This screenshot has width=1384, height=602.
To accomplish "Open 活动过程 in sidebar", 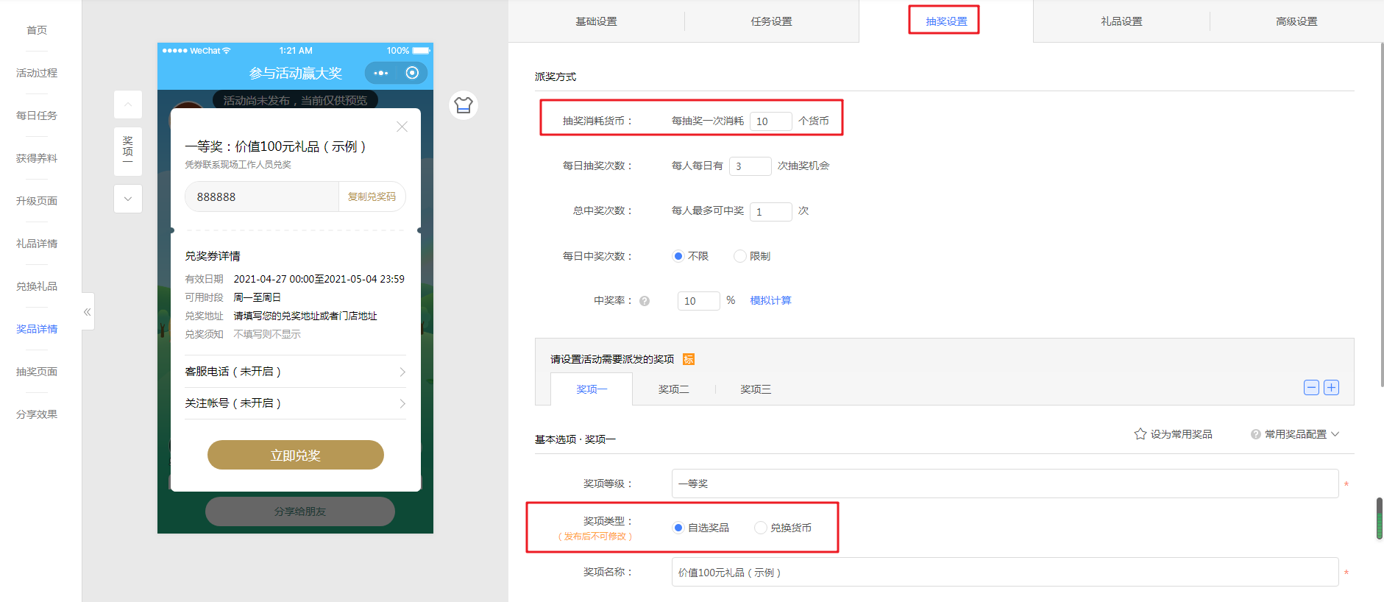I will (x=37, y=73).
